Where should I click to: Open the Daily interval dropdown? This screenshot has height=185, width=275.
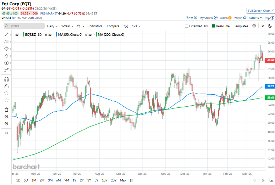[52, 26]
